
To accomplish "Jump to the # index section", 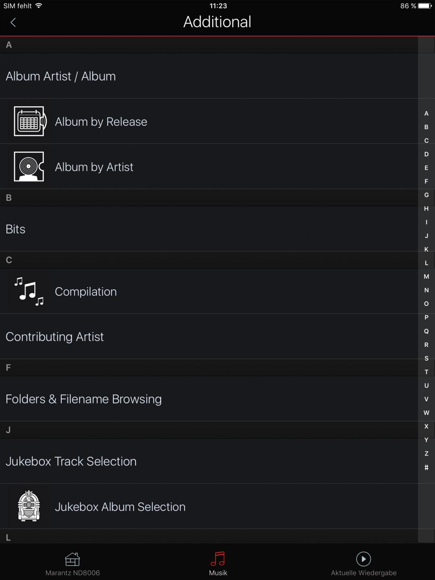I will 426,467.
